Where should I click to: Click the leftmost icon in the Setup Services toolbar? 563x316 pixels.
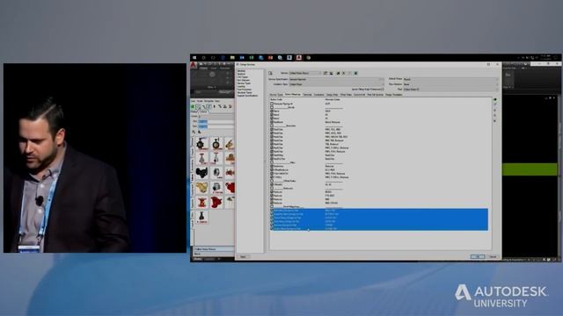coord(270,73)
